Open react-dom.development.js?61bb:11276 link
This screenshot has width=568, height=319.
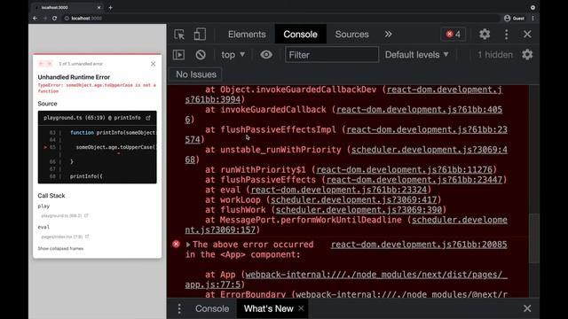tap(405, 169)
